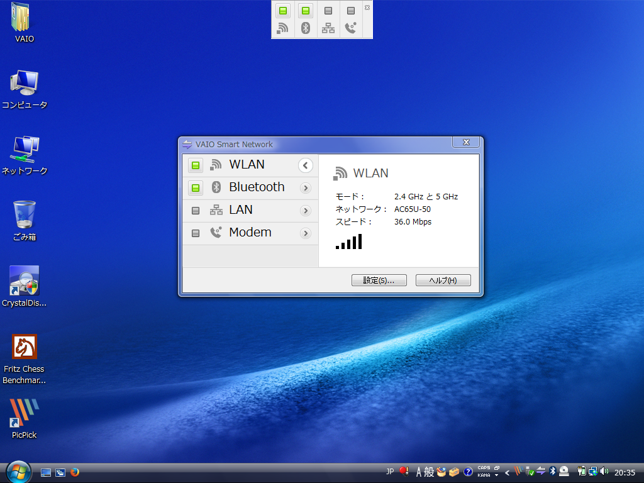Click mode value 2.4 GHz と 5 GHz
The width and height of the screenshot is (644, 483).
tap(426, 196)
